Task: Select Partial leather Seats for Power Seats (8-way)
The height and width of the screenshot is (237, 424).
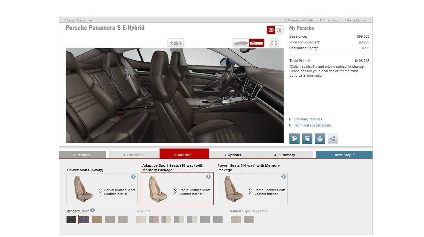Action: click(x=100, y=190)
